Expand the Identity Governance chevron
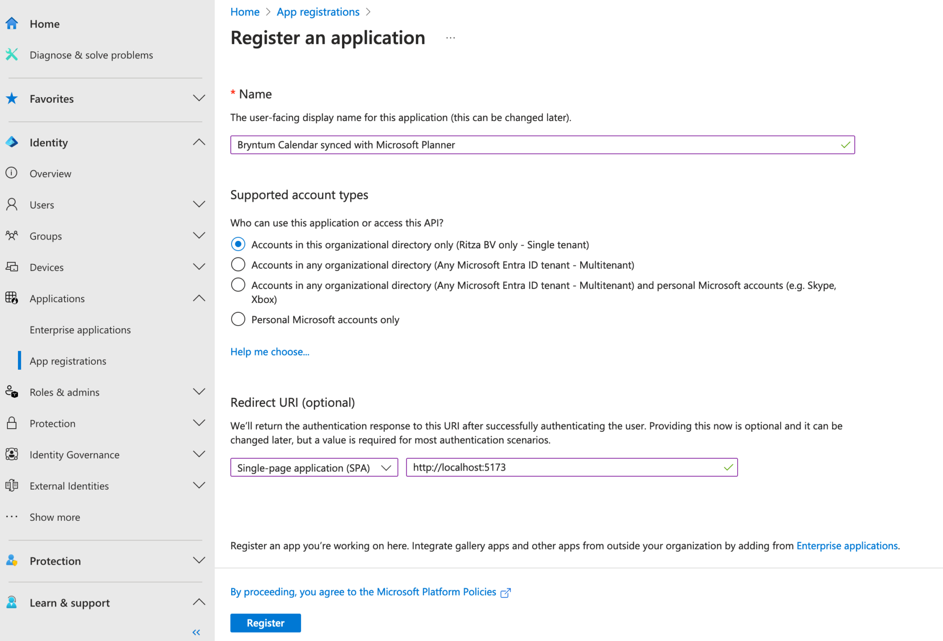This screenshot has height=641, width=943. pyautogui.click(x=199, y=454)
